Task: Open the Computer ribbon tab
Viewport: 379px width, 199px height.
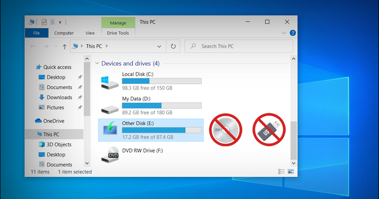Action: [64, 33]
